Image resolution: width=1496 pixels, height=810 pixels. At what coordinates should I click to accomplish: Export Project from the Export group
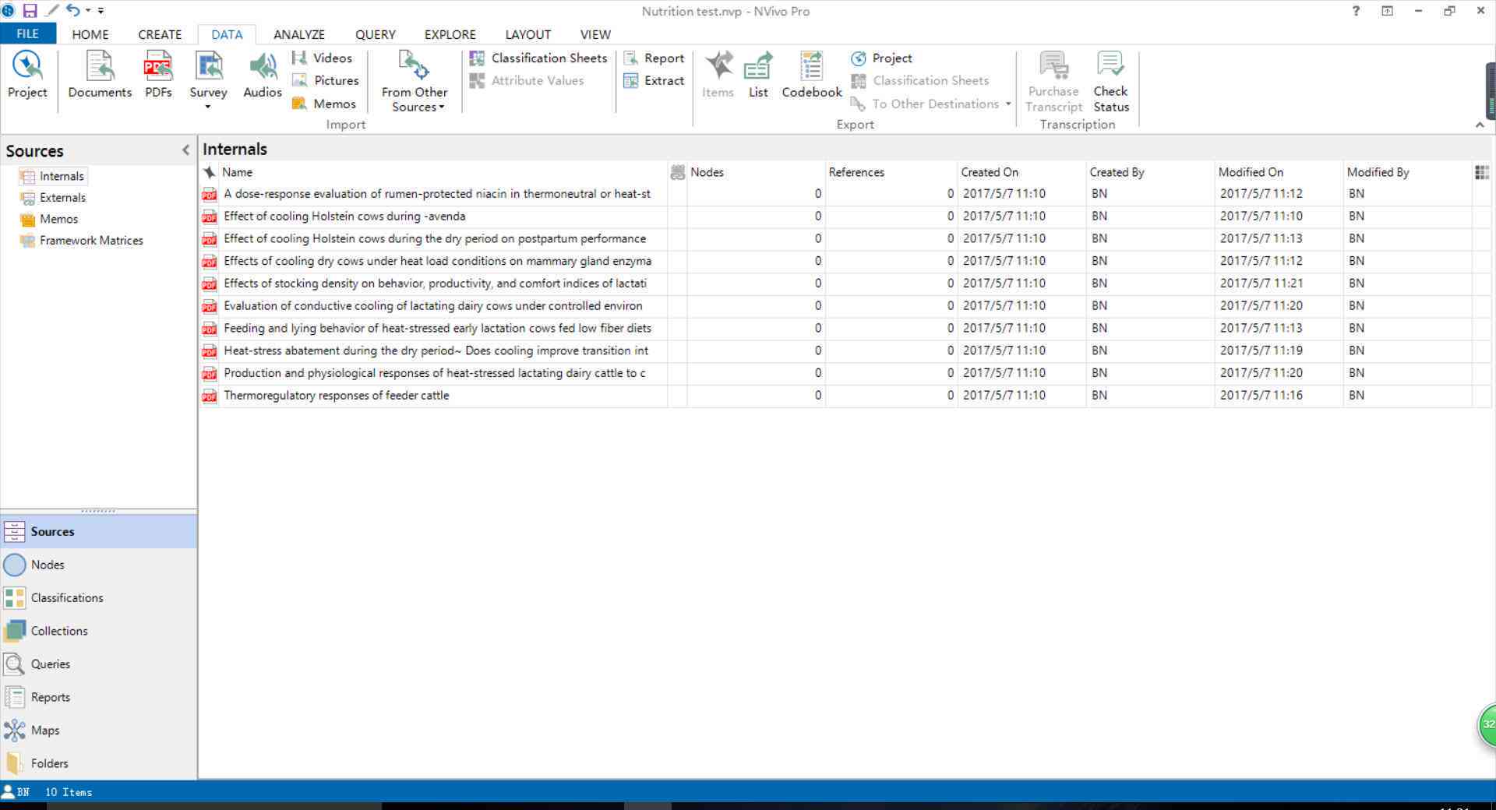(x=881, y=58)
